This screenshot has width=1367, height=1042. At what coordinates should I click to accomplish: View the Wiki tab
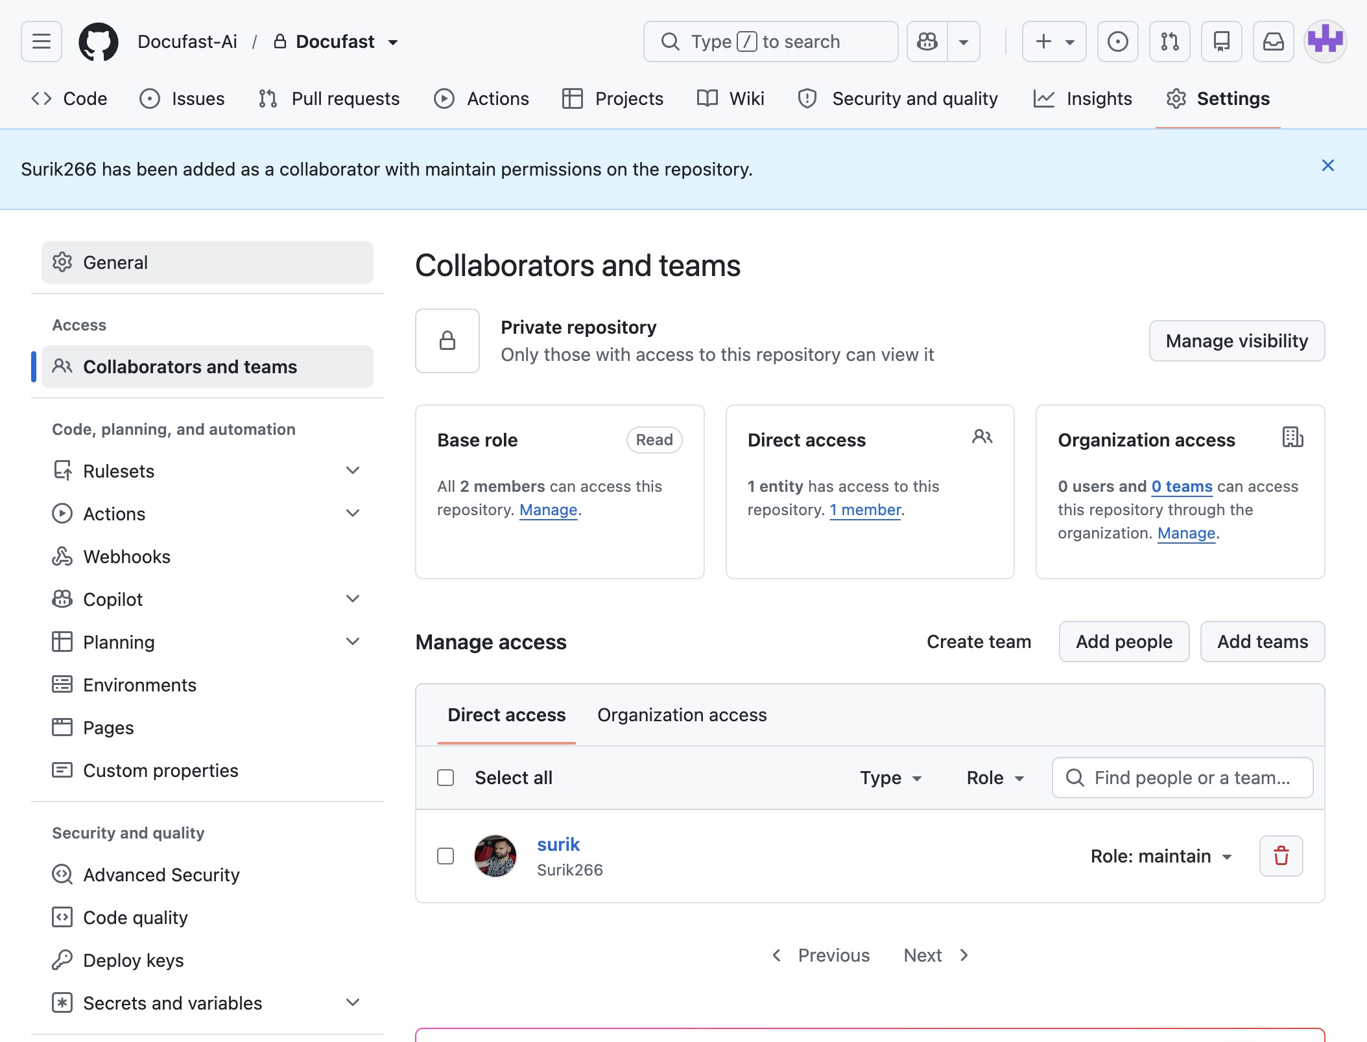(x=730, y=98)
